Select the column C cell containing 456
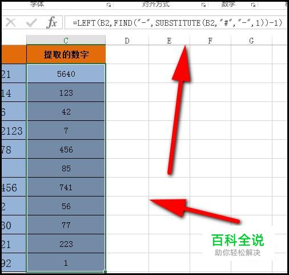Image resolution: width=289 pixels, height=275 pixels. click(66, 149)
